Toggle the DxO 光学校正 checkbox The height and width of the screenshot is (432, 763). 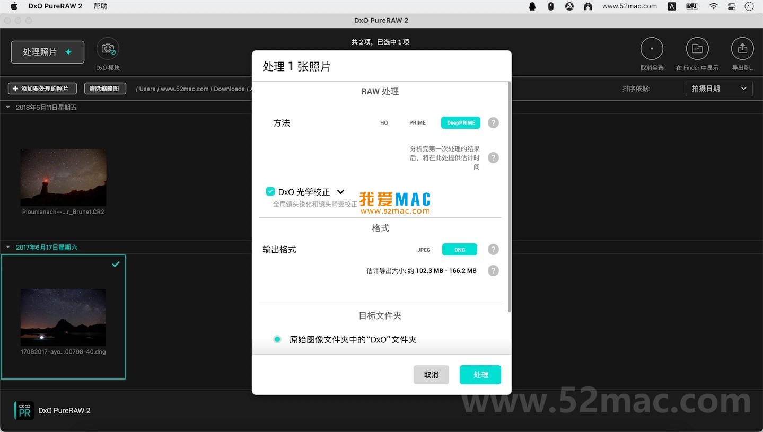coord(270,191)
